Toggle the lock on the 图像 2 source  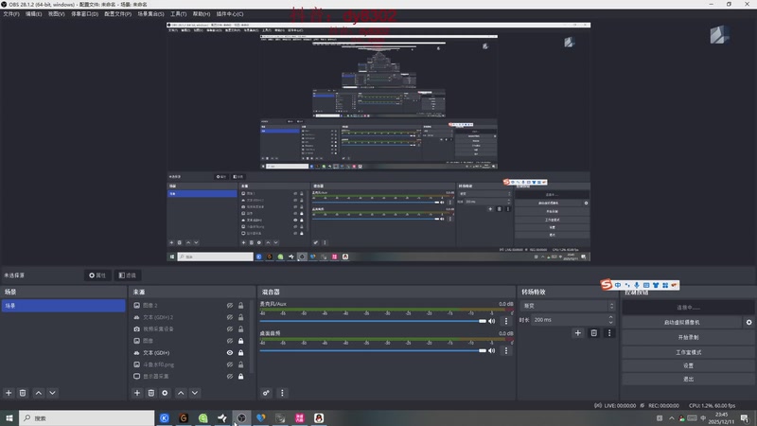coord(241,305)
